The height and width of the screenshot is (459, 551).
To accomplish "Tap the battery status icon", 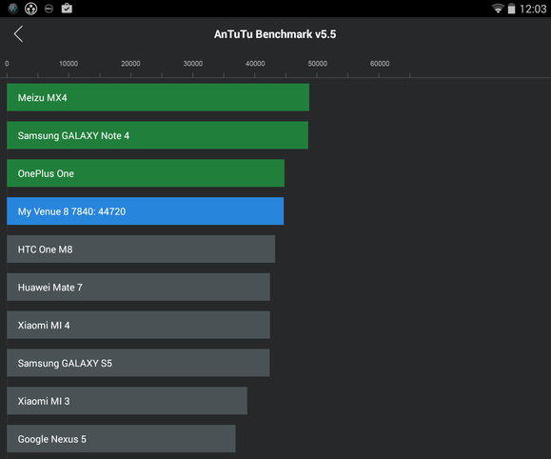I will [512, 9].
